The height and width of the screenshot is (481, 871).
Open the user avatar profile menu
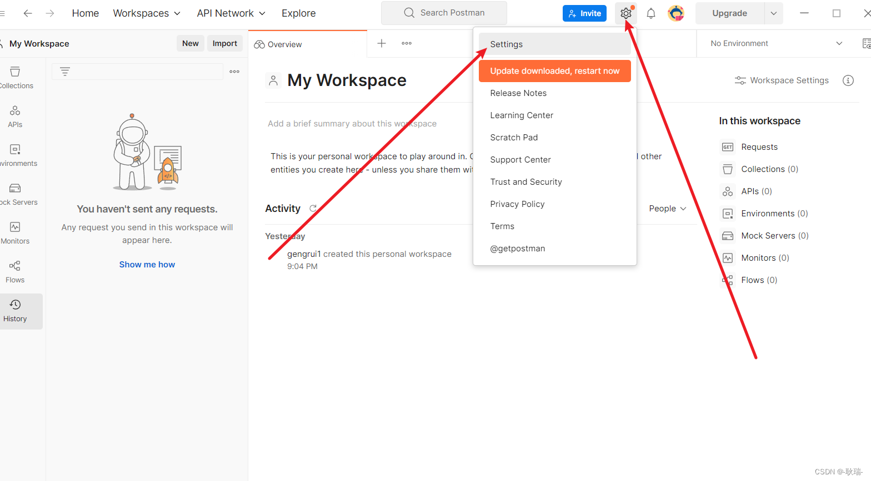(676, 13)
